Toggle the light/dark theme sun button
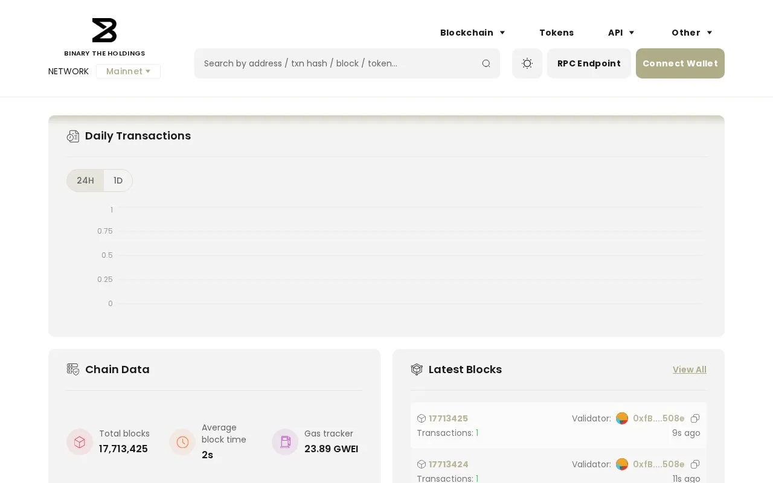This screenshot has height=483, width=773. [527, 63]
